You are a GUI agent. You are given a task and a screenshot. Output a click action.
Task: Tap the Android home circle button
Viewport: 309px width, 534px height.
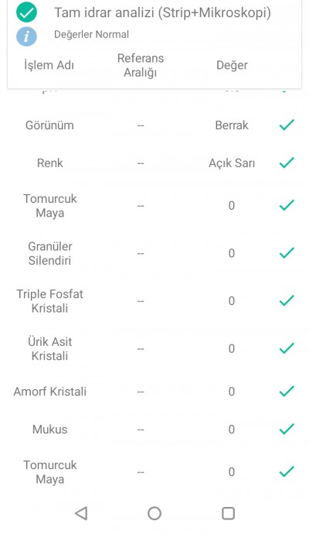[x=154, y=513]
